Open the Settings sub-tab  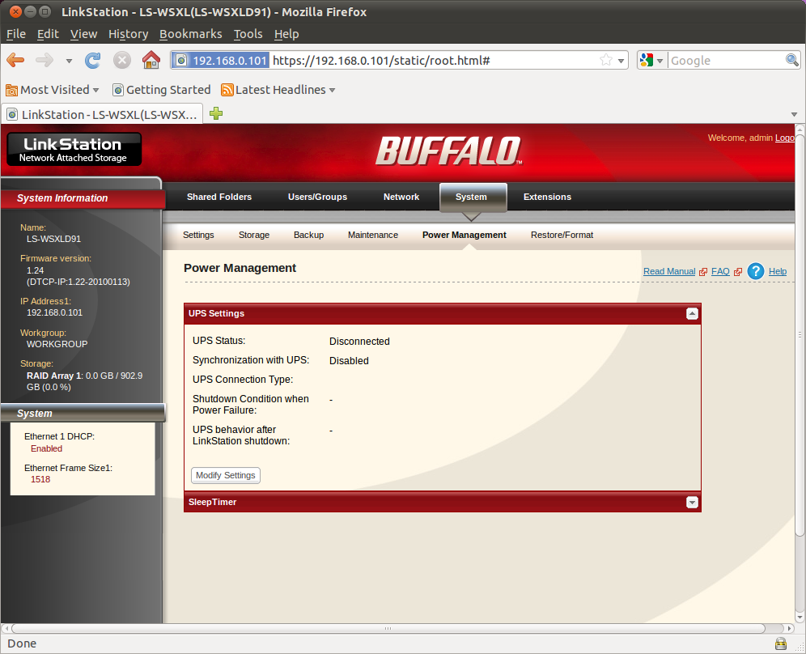[x=198, y=235]
